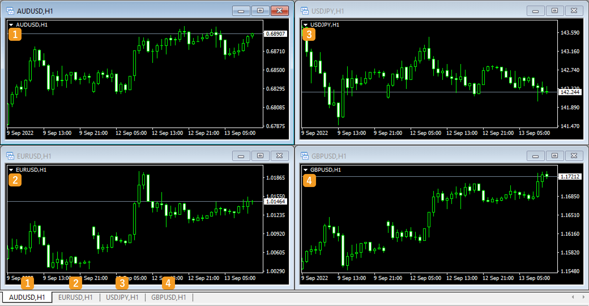This screenshot has width=589, height=306.
Task: Switch to the USDJPY,H1 bottom tab
Action: 122,297
